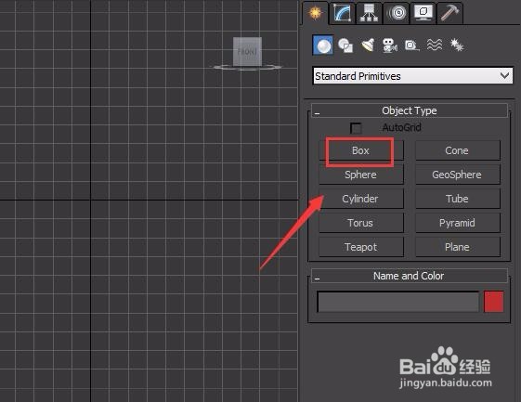Viewport: 521px width, 402px height.
Task: Click the Teapot primitive button
Action: [x=361, y=247]
